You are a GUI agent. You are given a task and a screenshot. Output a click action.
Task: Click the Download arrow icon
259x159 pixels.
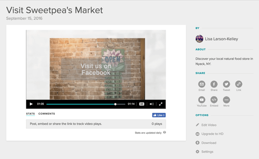[197, 143]
